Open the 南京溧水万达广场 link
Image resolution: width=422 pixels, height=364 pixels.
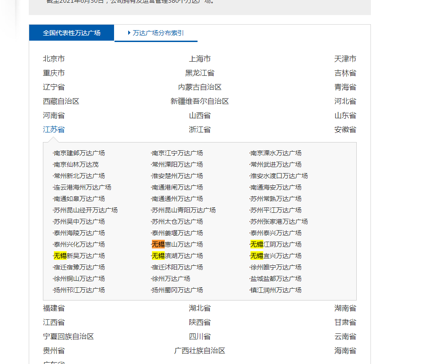[x=276, y=153]
